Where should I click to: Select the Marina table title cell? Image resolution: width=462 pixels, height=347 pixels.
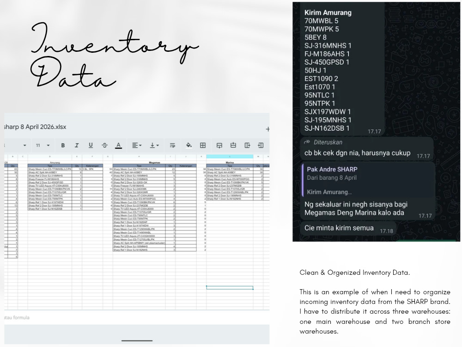[230, 162]
